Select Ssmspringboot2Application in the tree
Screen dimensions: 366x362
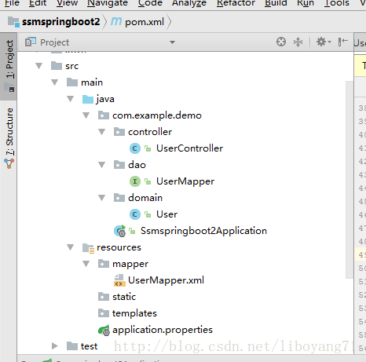203,231
